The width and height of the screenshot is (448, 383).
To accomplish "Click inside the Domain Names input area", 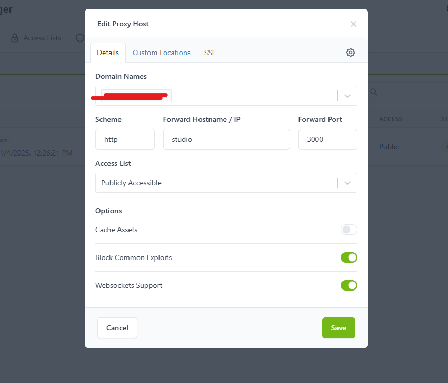I will point(253,96).
